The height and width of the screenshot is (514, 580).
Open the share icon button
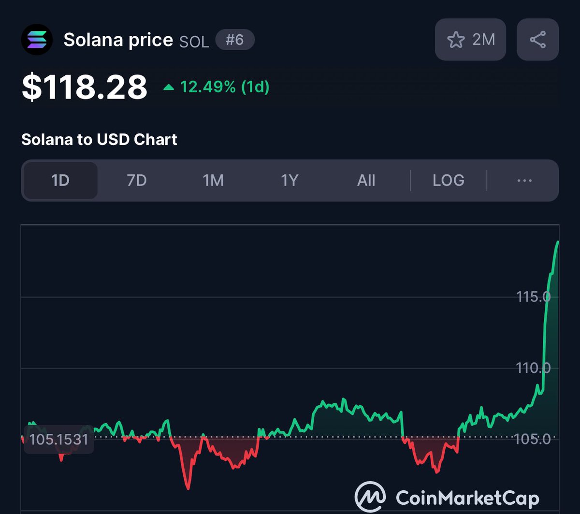tap(537, 40)
